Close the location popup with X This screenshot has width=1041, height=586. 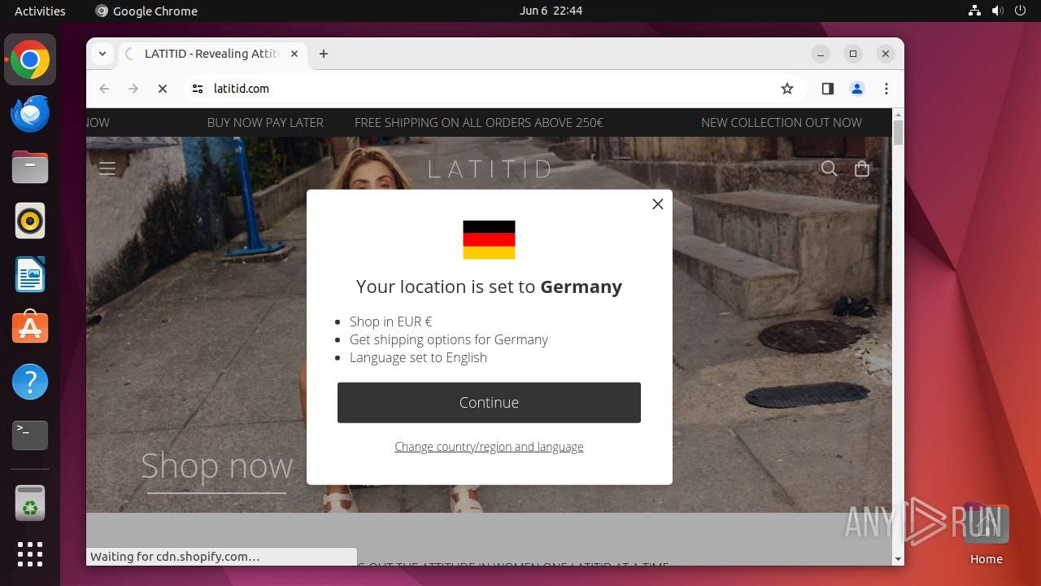pos(658,204)
